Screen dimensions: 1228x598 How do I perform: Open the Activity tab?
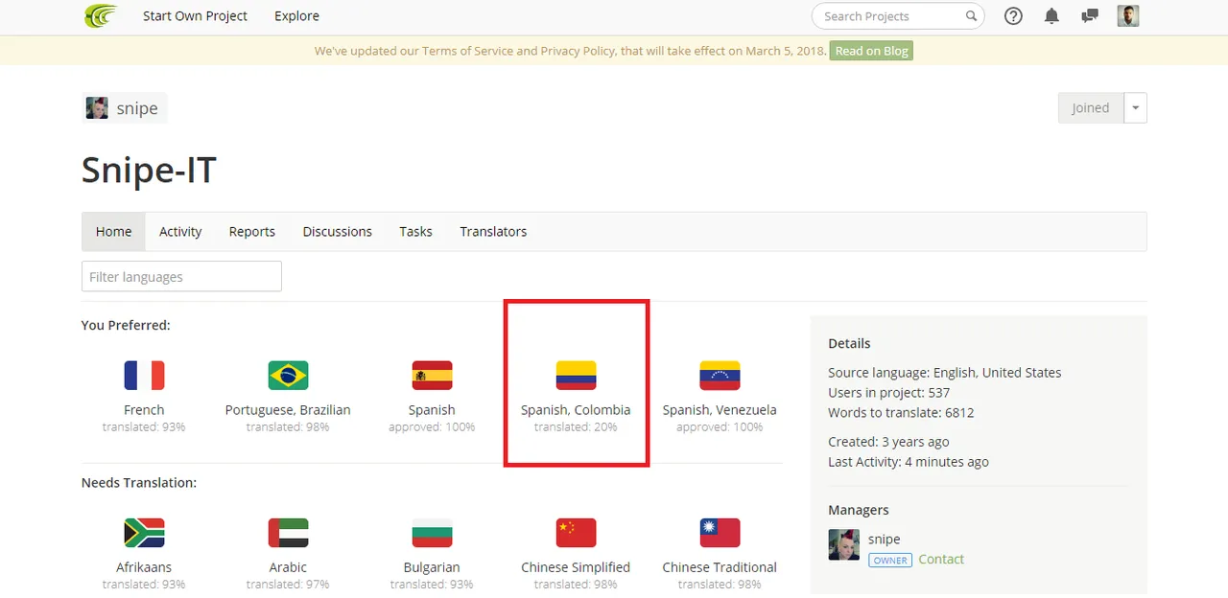tap(180, 232)
